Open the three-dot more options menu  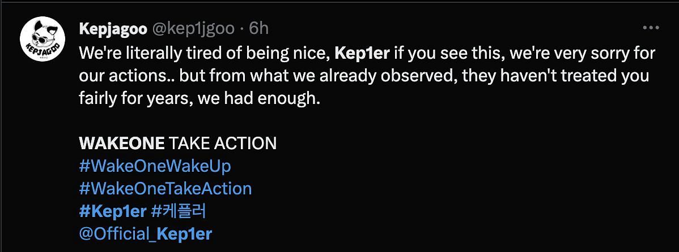(x=651, y=28)
